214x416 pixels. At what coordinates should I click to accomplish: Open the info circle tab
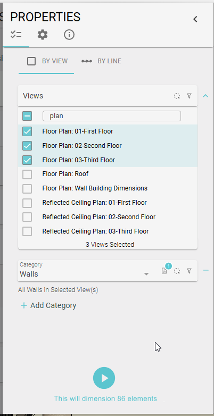click(x=69, y=35)
